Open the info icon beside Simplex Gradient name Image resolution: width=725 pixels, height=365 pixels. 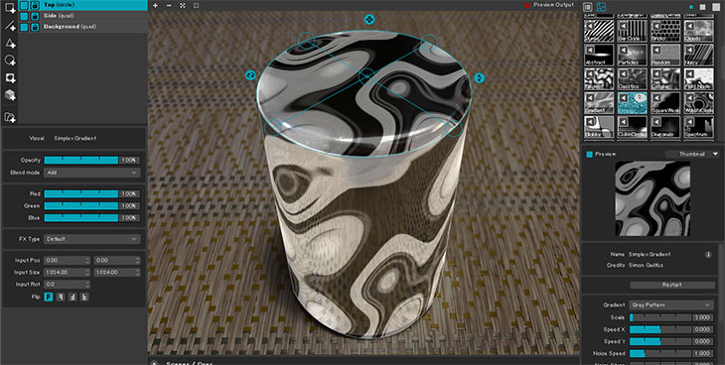[x=708, y=255]
